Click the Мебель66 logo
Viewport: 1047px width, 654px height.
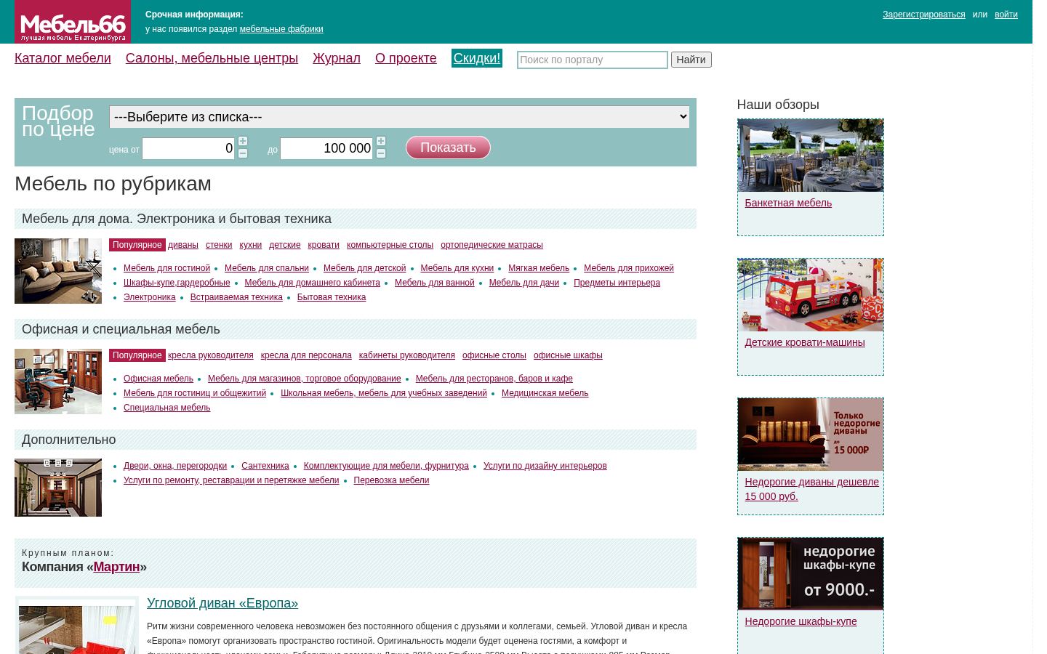click(x=73, y=22)
